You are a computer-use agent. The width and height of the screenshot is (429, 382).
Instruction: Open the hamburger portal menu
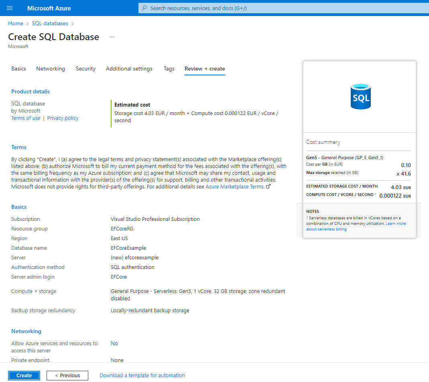[x=10, y=8]
